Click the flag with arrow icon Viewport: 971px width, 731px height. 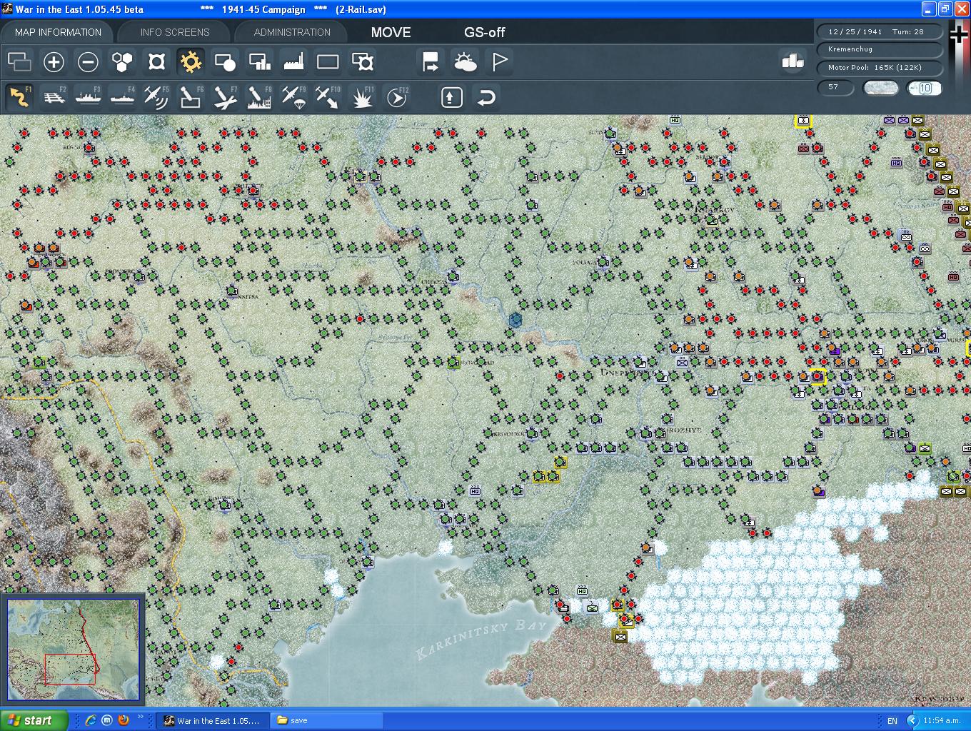431,62
